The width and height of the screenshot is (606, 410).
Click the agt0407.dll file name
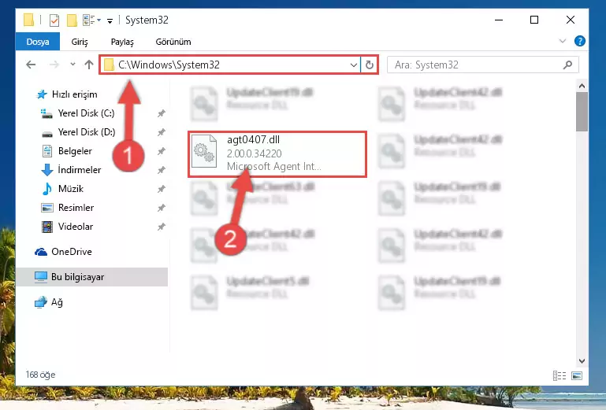pos(253,140)
